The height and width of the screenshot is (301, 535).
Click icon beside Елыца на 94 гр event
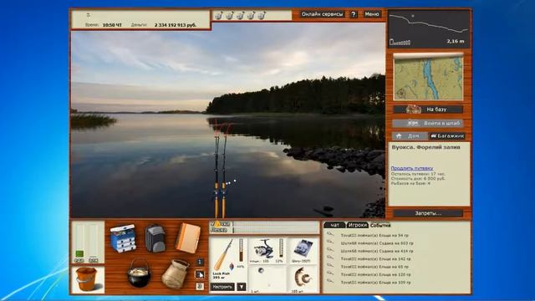click(330, 234)
